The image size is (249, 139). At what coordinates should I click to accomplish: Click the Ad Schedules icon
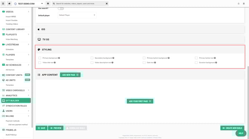coord(3,65)
